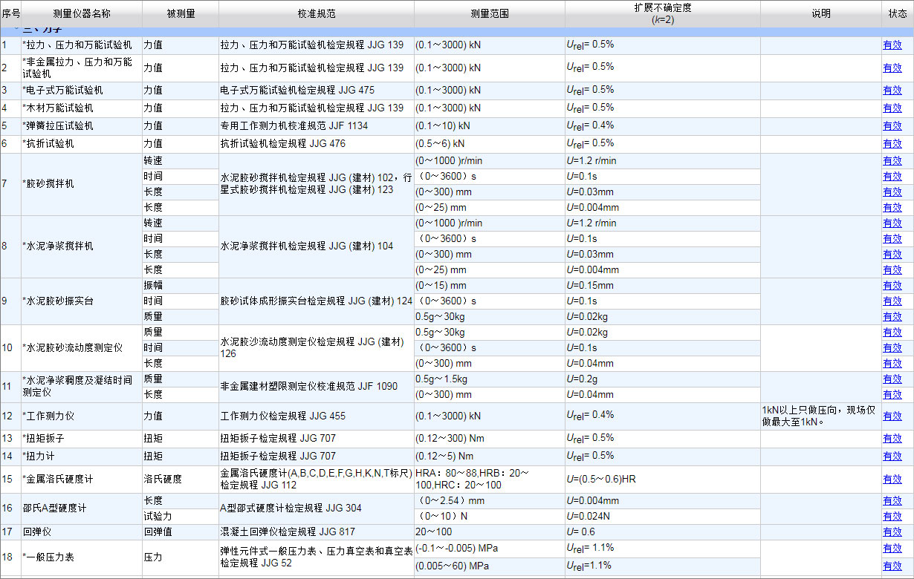Click 有效 for *水泥净浆搅拌机 转速 row
The image size is (914, 579).
coord(892,223)
